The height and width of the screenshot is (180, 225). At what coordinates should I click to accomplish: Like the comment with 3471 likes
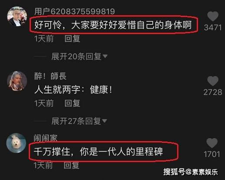[213, 16]
